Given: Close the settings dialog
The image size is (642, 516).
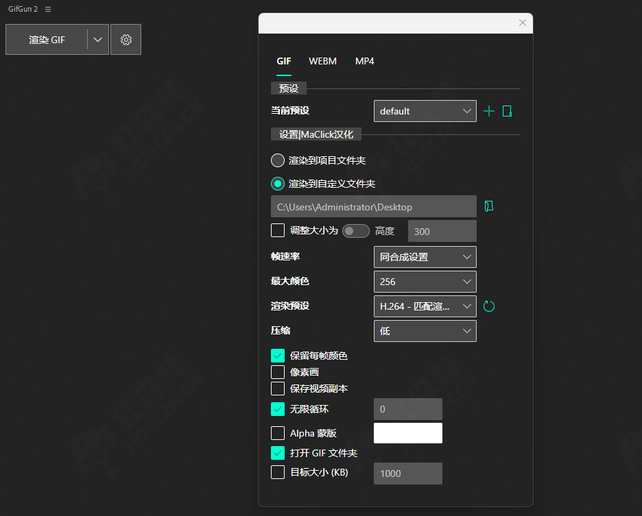Looking at the screenshot, I should click(523, 23).
